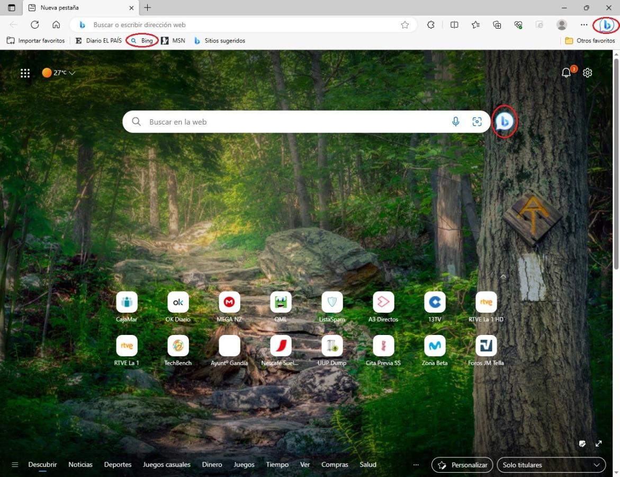Select the Deportes feed tab
The height and width of the screenshot is (477, 620).
pyautogui.click(x=118, y=465)
